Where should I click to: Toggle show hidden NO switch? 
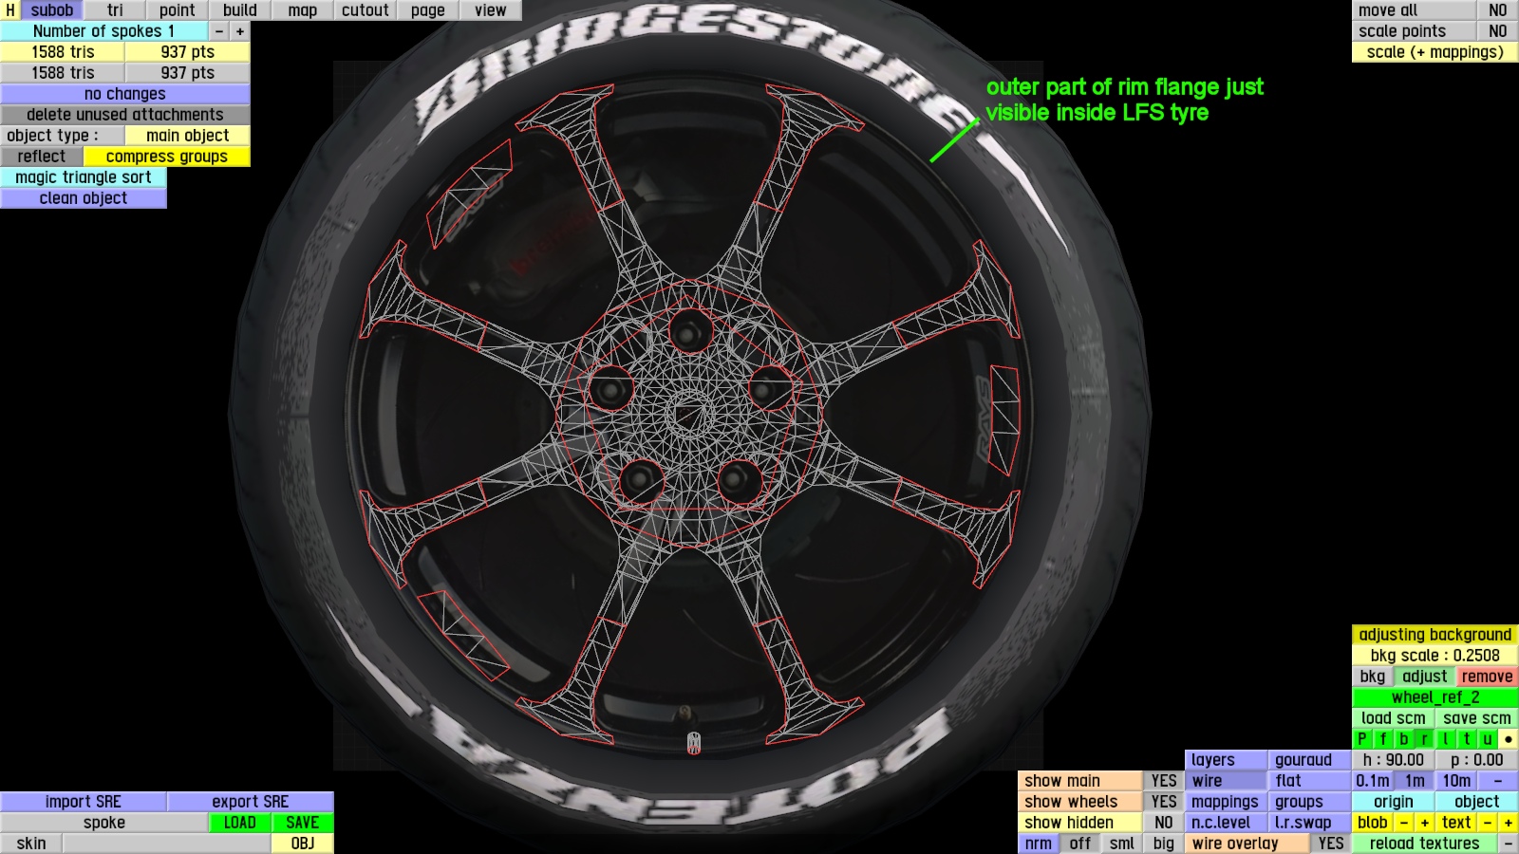[1164, 823]
